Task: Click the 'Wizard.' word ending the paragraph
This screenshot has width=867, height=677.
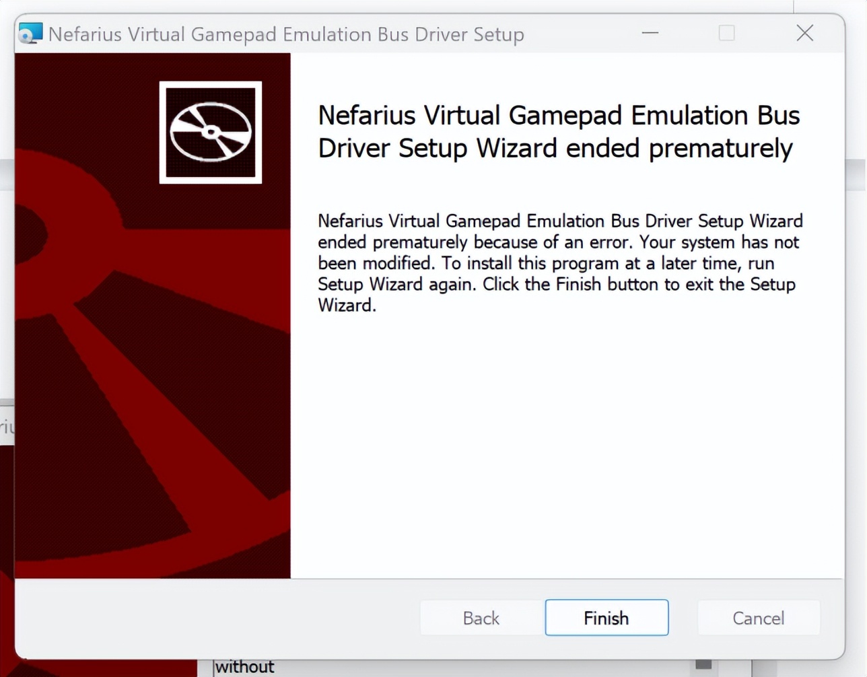Action: click(347, 306)
